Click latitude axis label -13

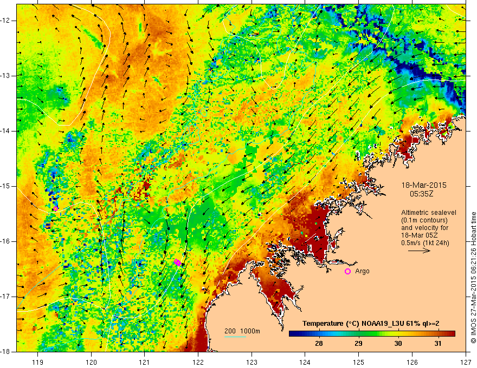coord(6,76)
